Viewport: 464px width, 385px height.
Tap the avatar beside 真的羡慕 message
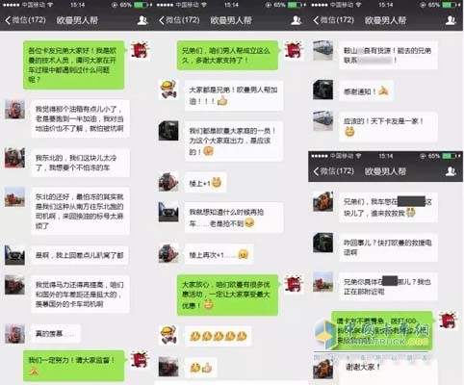point(14,334)
